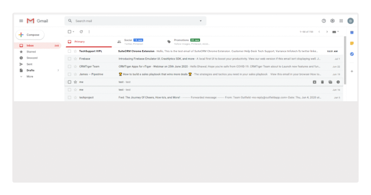
Task: Expand the select-all checkbox dropdown arrow
Action: coord(74,32)
